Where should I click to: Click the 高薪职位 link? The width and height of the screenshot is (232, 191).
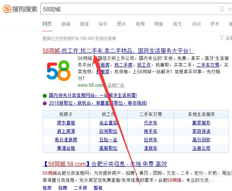(108, 148)
